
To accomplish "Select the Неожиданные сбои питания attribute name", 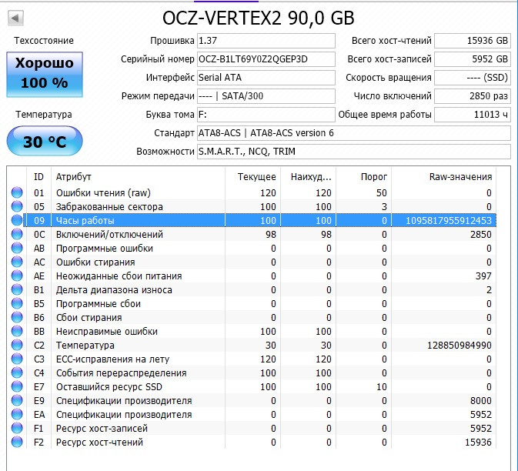I will [119, 276].
